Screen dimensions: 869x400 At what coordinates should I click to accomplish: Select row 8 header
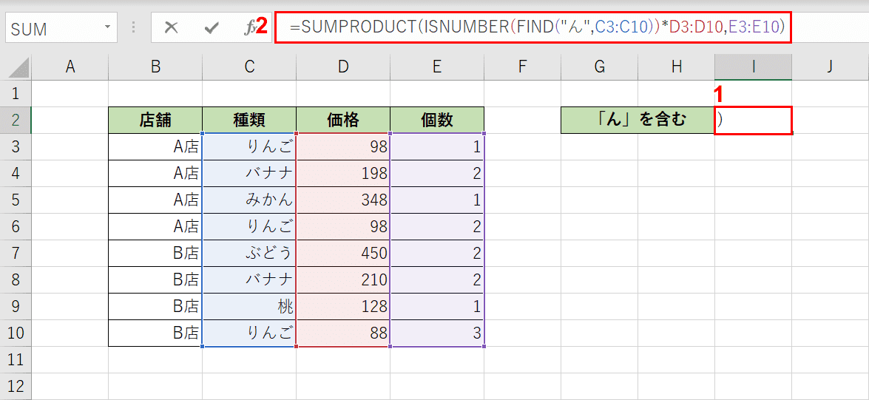point(16,279)
